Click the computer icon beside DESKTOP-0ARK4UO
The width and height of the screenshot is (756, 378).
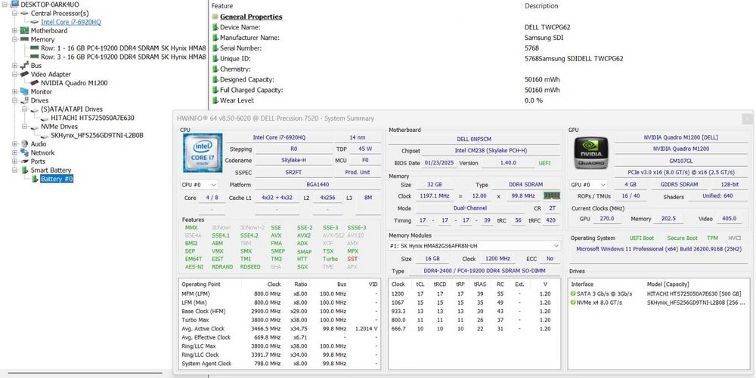tap(15, 5)
